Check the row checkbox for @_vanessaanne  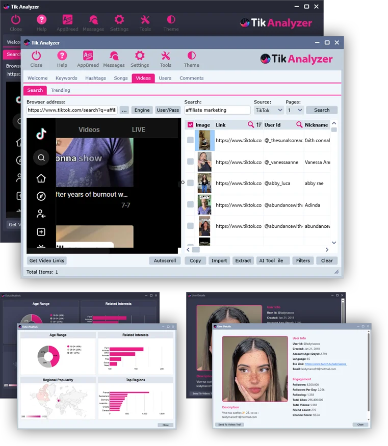[190, 162]
